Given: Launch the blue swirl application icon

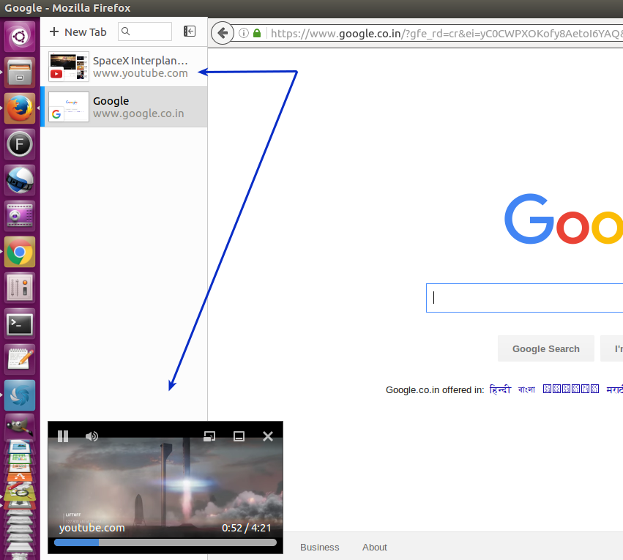Looking at the screenshot, I should (x=20, y=395).
